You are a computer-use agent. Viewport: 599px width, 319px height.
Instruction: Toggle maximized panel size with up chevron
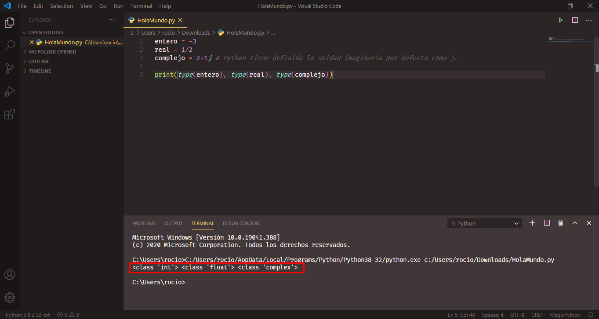(x=574, y=223)
